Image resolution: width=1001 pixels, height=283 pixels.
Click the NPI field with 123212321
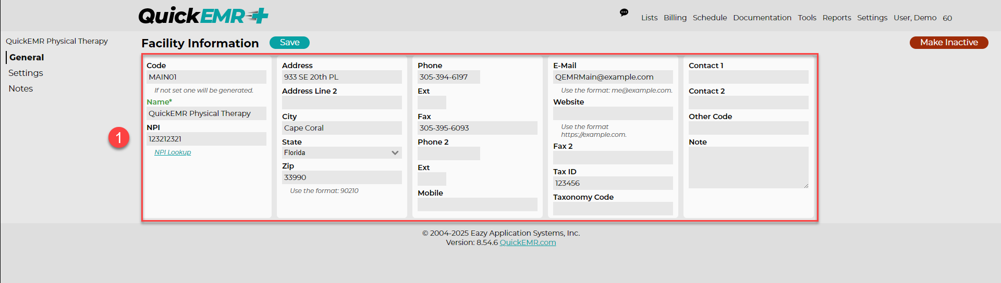tap(206, 139)
